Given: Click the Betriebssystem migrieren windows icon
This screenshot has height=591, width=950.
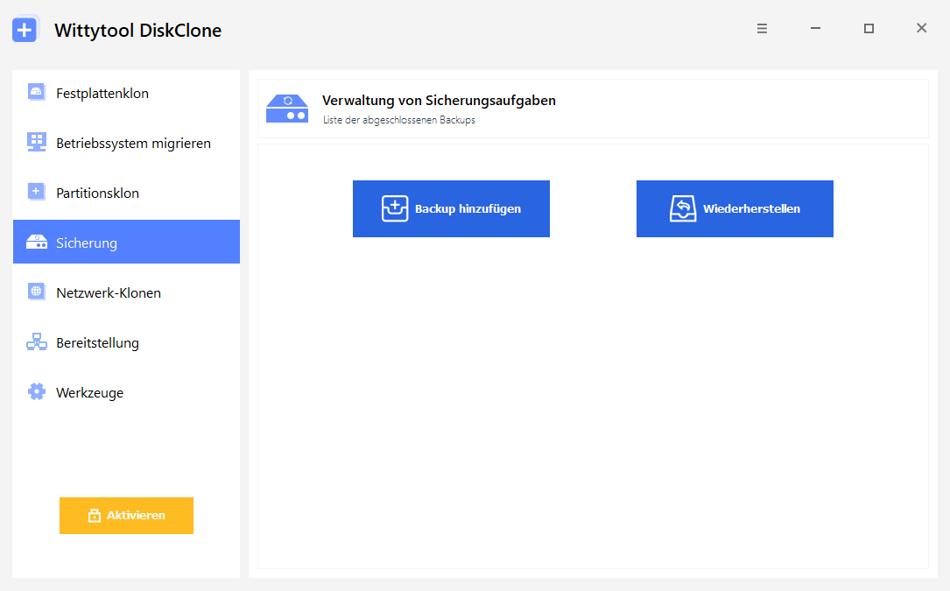Looking at the screenshot, I should pyautogui.click(x=37, y=142).
